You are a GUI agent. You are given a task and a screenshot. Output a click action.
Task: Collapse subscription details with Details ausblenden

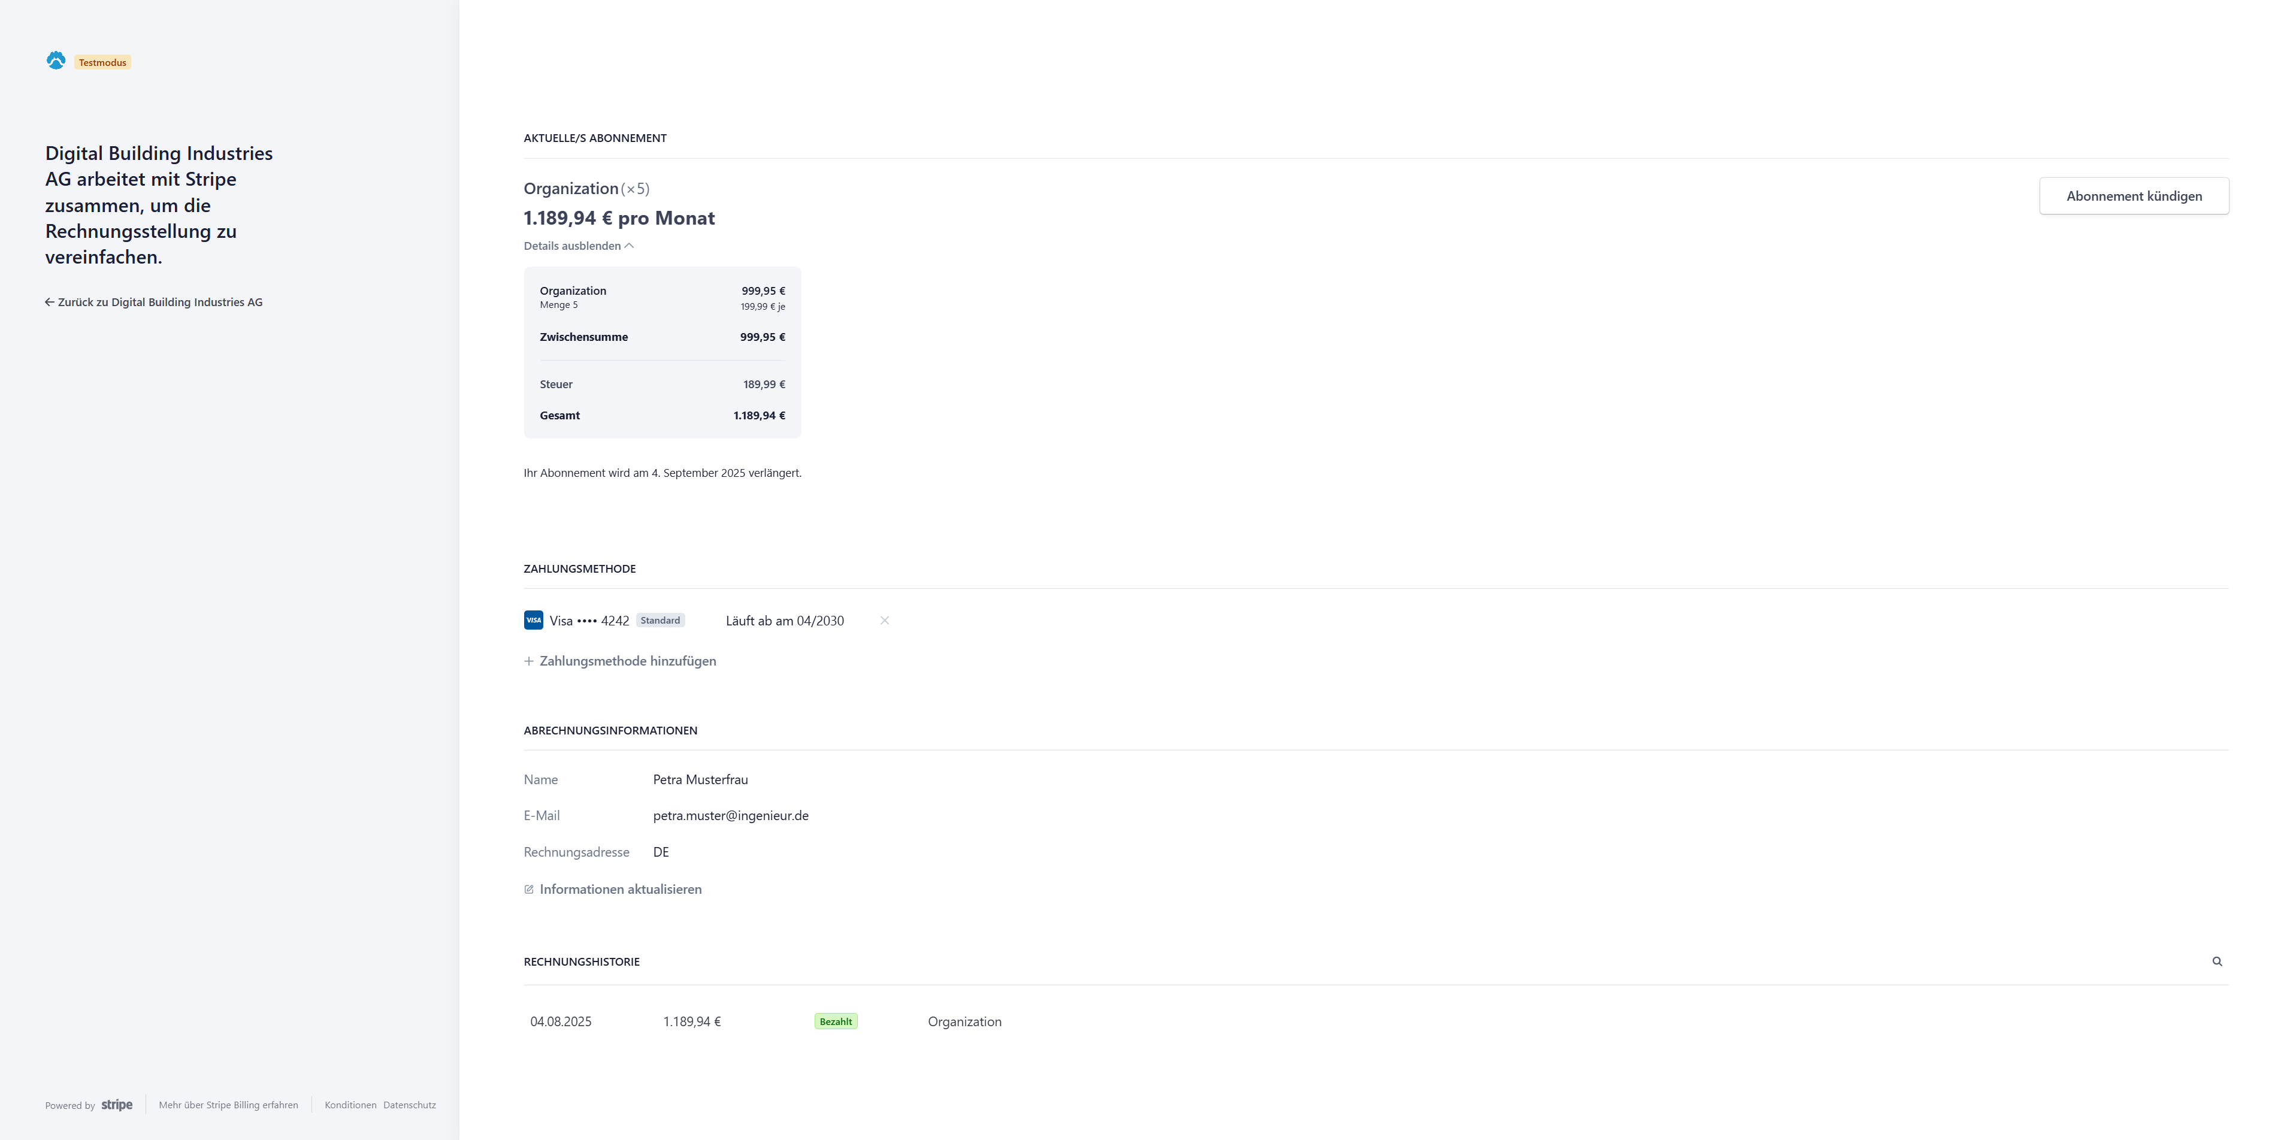(573, 246)
